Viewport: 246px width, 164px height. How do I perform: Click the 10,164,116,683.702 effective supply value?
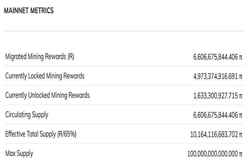tap(214, 135)
